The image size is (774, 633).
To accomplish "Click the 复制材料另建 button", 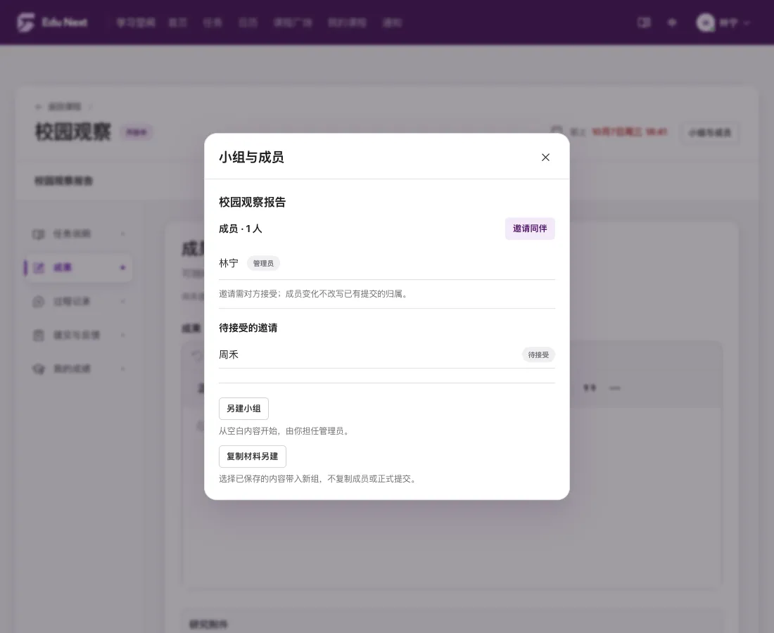I will click(x=252, y=456).
